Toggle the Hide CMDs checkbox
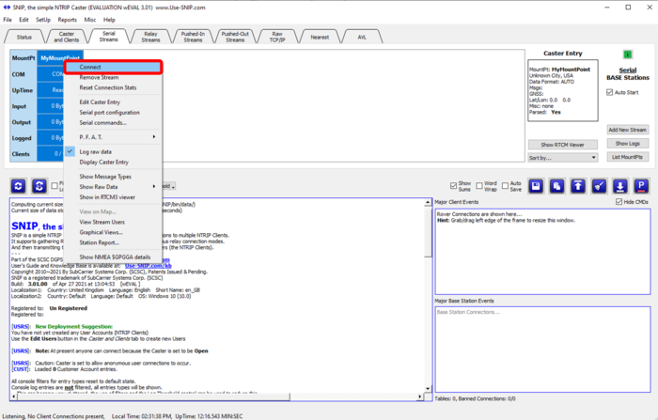Screen dimensions: 658x420 (x=619, y=202)
